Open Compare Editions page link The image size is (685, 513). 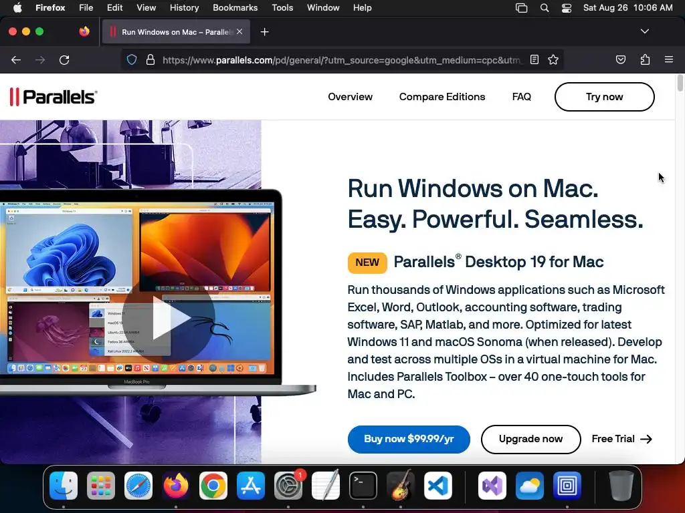click(442, 97)
